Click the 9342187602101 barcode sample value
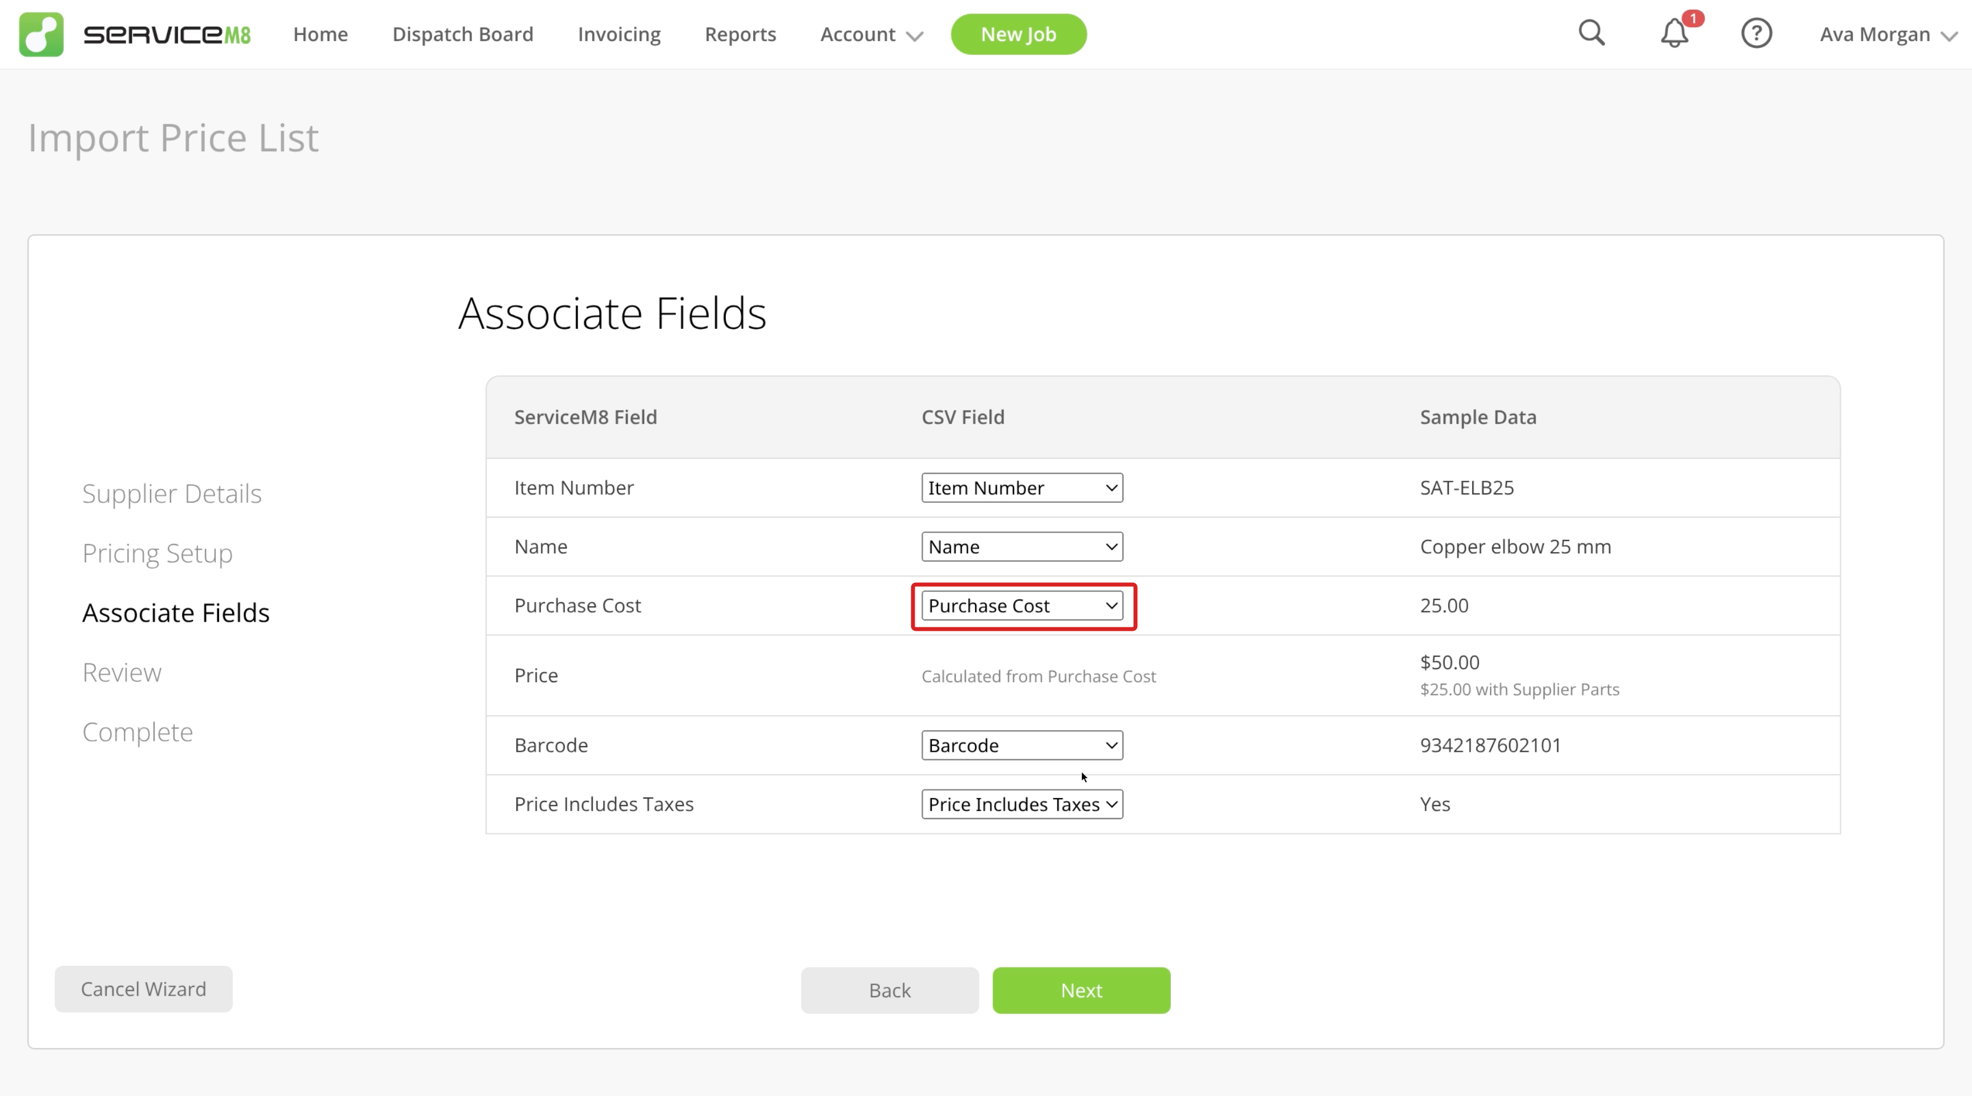The width and height of the screenshot is (1972, 1096). (1490, 745)
